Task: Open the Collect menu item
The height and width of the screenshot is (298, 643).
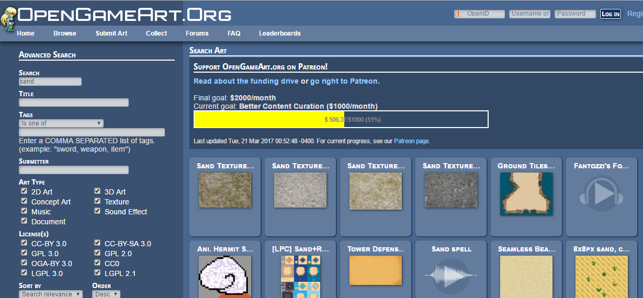Action: [156, 33]
